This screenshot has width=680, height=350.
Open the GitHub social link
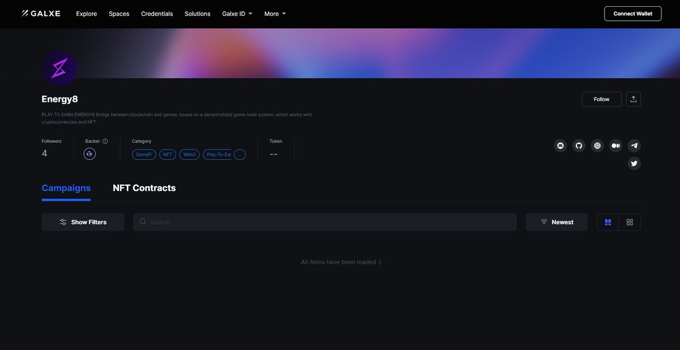coord(579,146)
